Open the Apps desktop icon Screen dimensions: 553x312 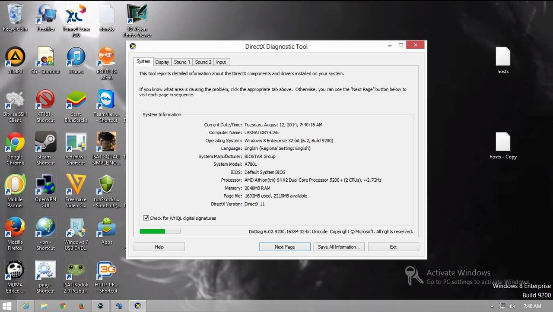[x=107, y=231]
